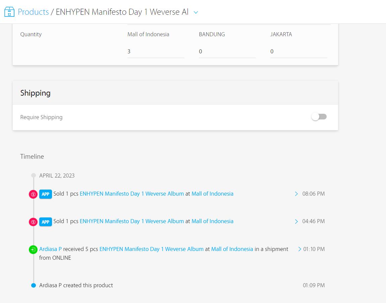
Task: Click the green shipment received icon
Action: click(x=33, y=249)
